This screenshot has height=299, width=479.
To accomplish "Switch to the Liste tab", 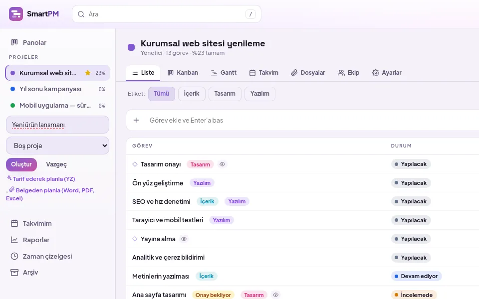I will (x=143, y=73).
